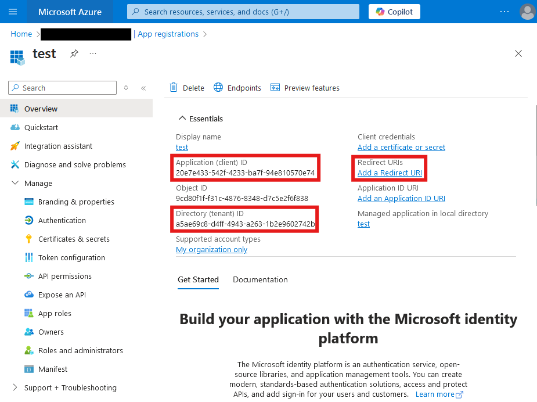Click Add a Redirect URI link
Viewport: 537px width, 402px height.
[390, 173]
